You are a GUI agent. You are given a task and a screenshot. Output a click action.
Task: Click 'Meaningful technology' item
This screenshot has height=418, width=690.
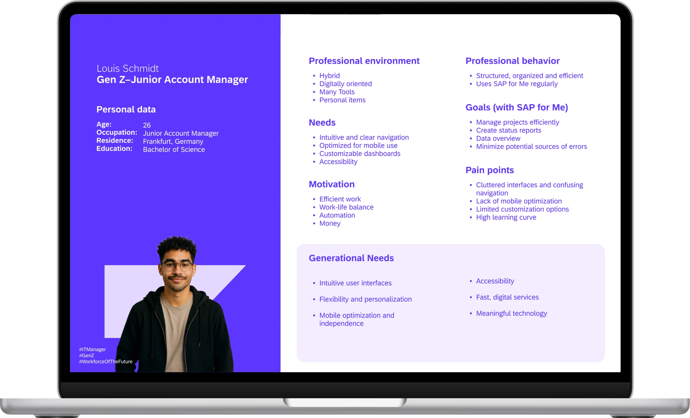click(511, 313)
